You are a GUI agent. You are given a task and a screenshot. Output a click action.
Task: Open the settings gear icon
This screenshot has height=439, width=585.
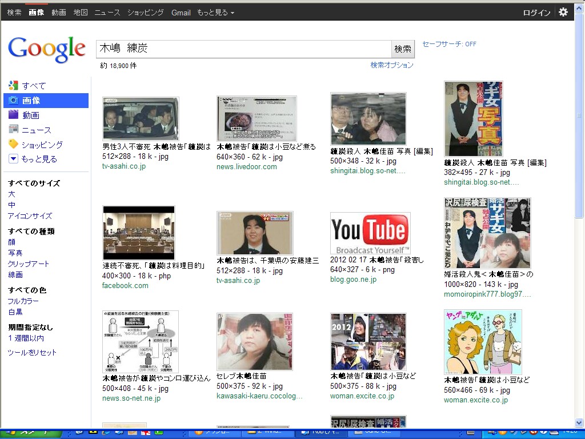[563, 12]
